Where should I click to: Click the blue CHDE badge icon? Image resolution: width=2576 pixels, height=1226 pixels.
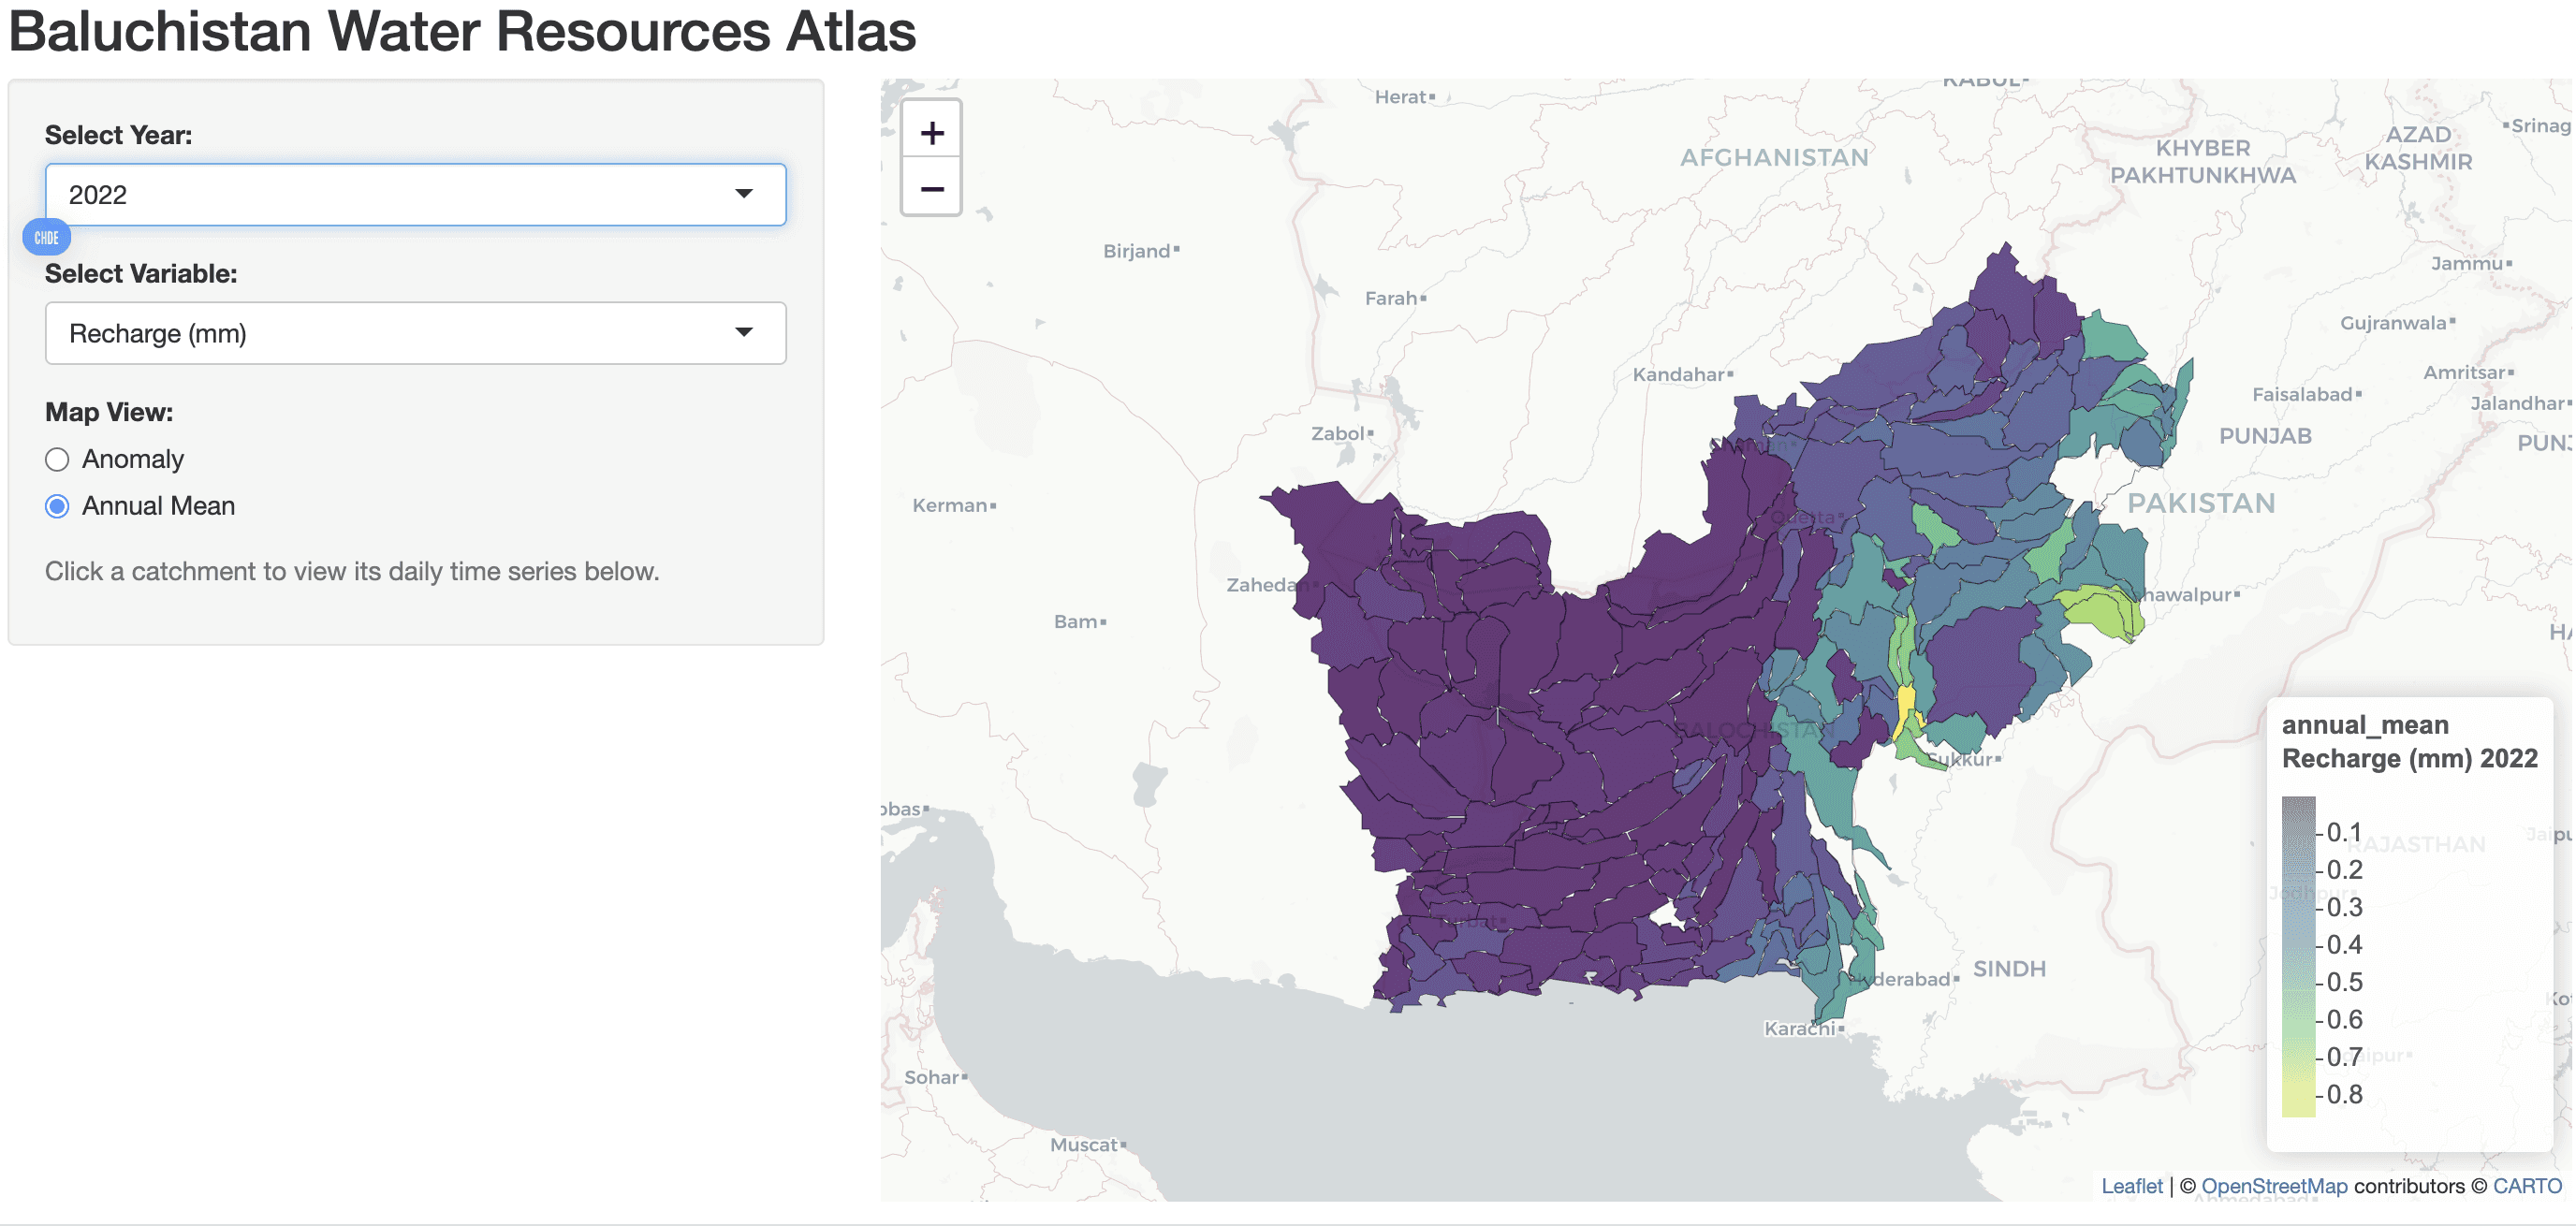[x=46, y=237]
